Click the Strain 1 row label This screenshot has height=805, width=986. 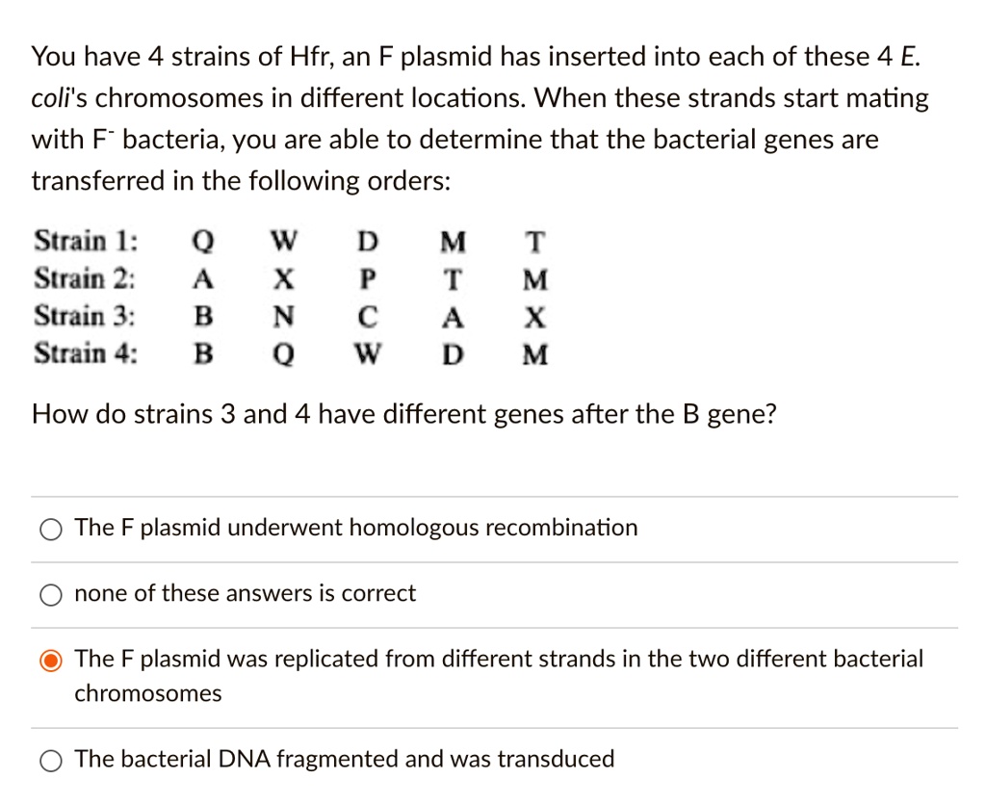point(80,241)
